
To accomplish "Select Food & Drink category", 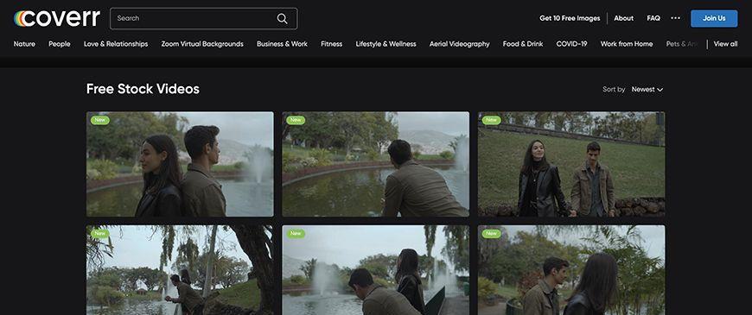I will click(523, 44).
